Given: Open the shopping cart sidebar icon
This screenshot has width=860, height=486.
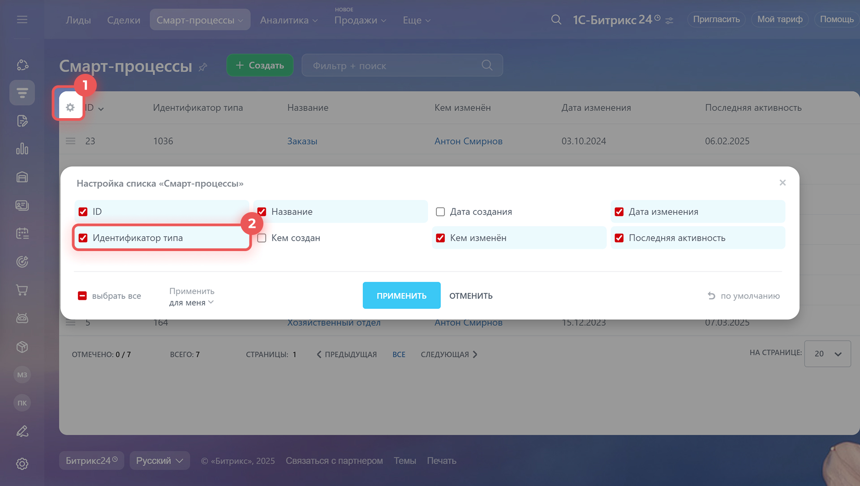Looking at the screenshot, I should [22, 290].
